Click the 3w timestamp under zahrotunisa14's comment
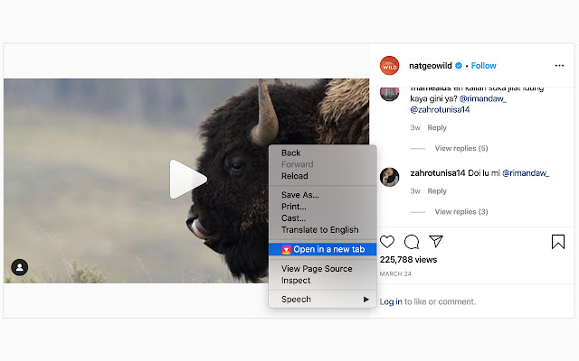The height and width of the screenshot is (361, 579). 415,190
